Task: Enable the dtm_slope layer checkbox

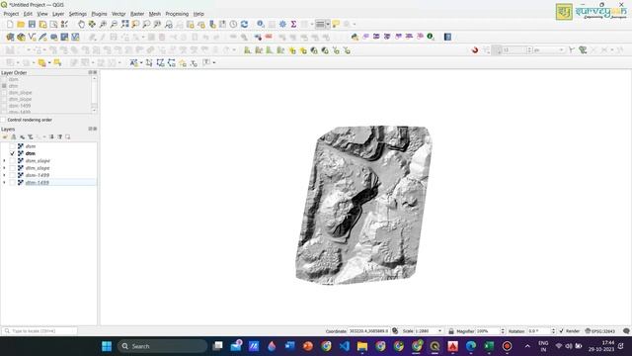Action: click(x=12, y=168)
